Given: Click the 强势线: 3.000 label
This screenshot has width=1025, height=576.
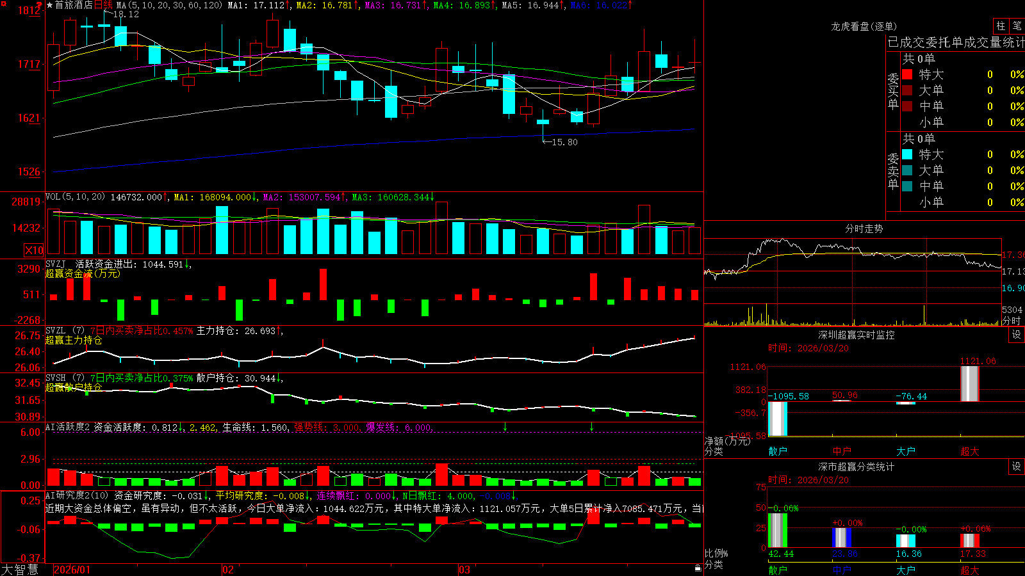Looking at the screenshot, I should [327, 427].
